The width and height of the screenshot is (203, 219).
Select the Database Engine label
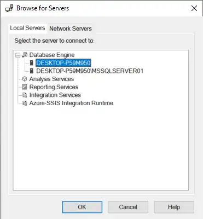coord(52,55)
